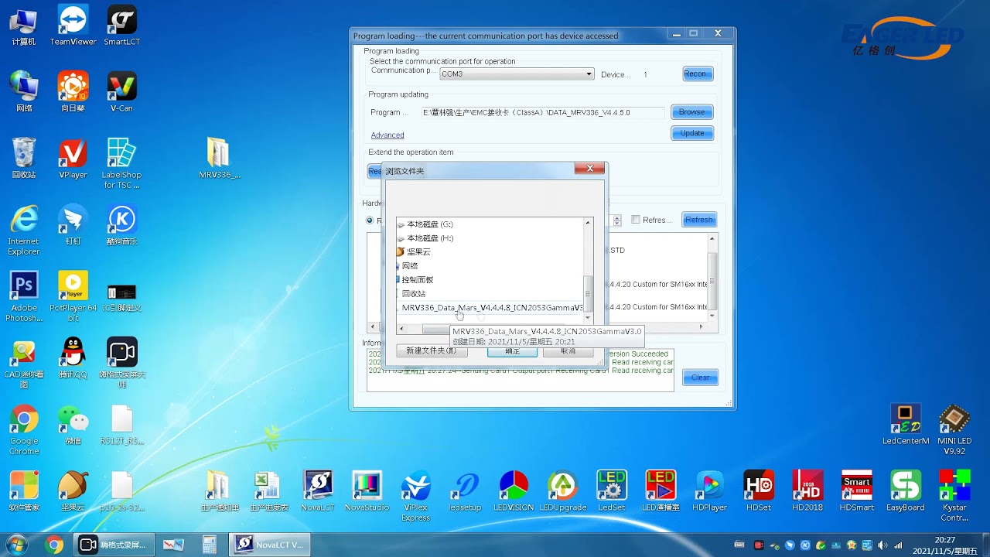Open TeamViewer desktop icon
Screen dimensions: 990x557
pyautogui.click(x=73, y=26)
